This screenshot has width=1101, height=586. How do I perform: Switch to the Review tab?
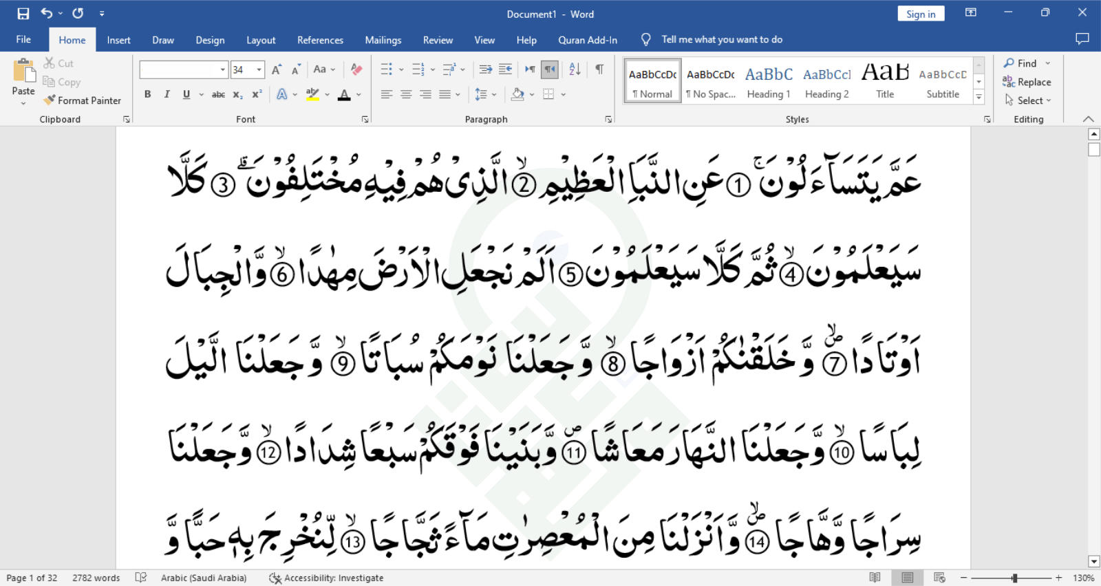pos(438,40)
